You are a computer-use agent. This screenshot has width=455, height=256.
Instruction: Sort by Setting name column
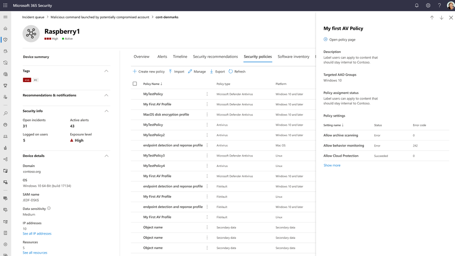point(333,125)
